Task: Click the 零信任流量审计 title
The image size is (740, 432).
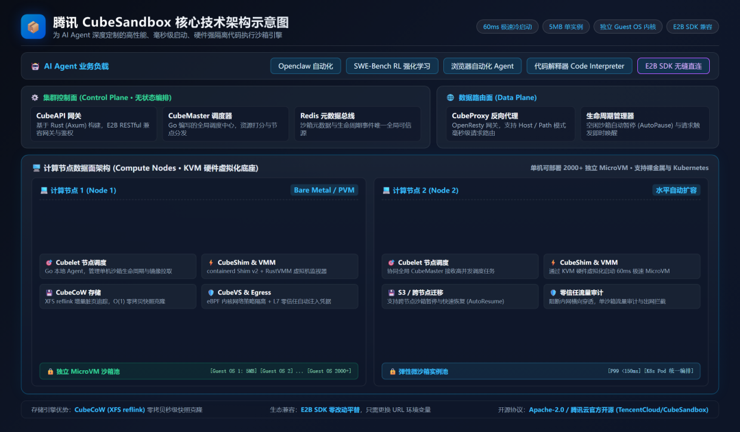Action: point(582,293)
